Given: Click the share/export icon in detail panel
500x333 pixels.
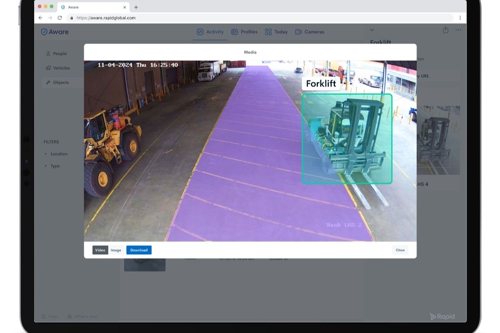Looking at the screenshot, I should [445, 30].
